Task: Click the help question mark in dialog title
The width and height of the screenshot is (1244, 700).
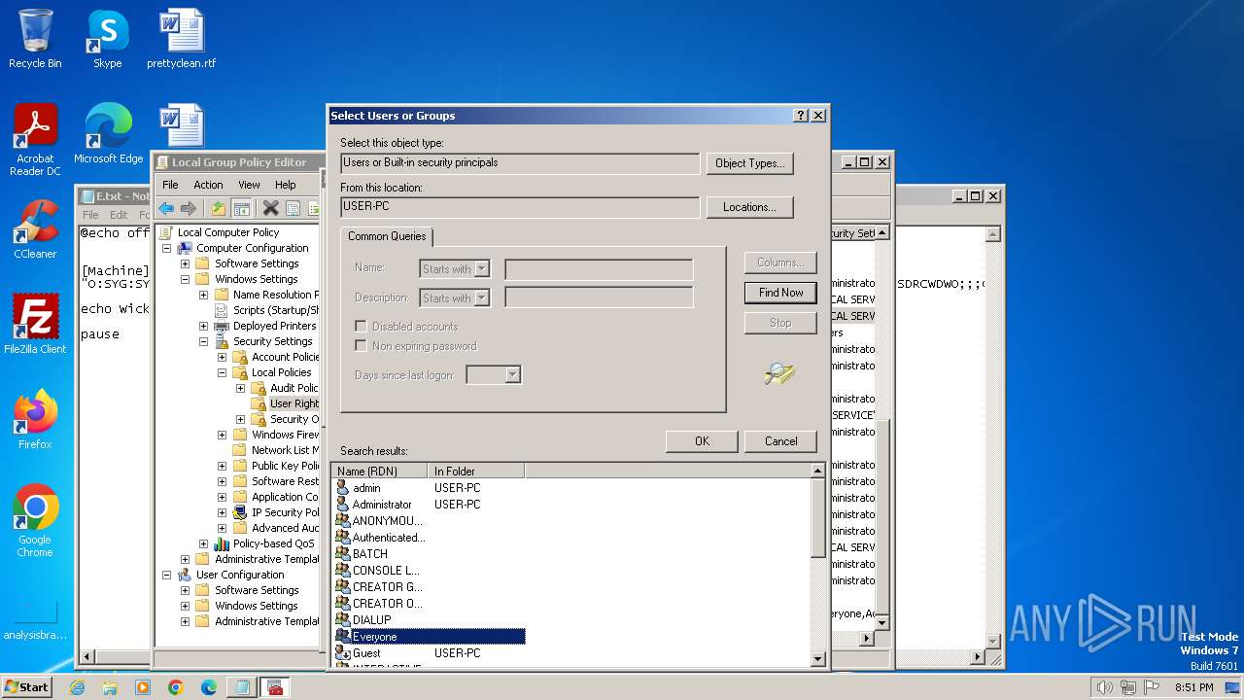Action: point(801,115)
